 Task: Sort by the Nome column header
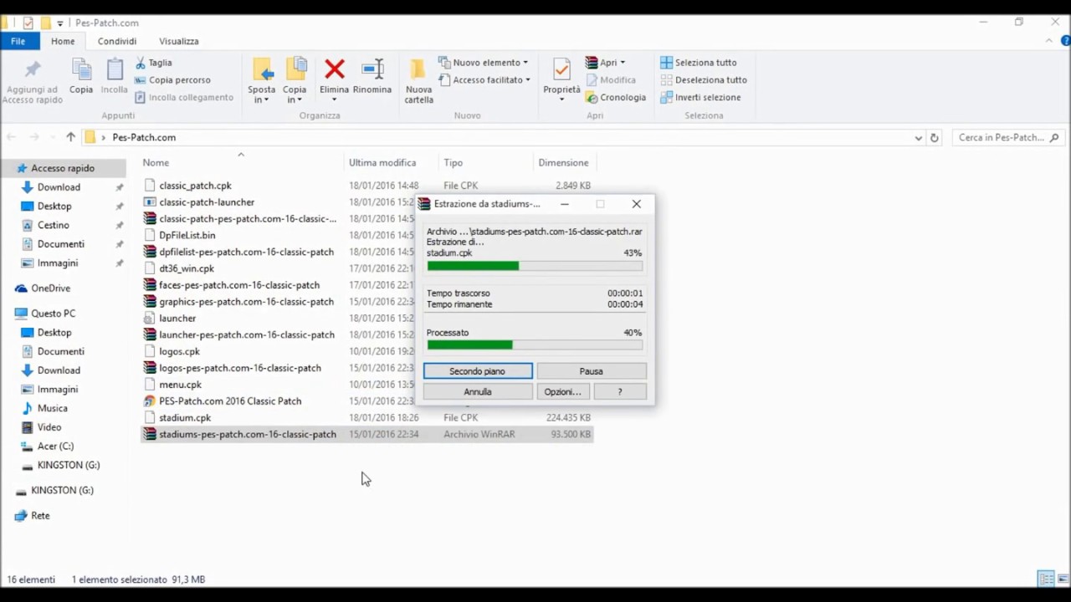coord(156,163)
